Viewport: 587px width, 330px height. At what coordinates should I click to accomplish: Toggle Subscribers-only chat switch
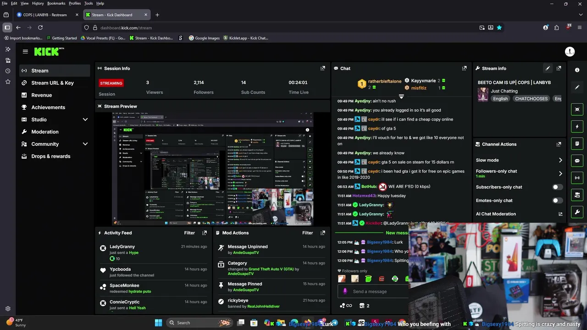tap(557, 187)
